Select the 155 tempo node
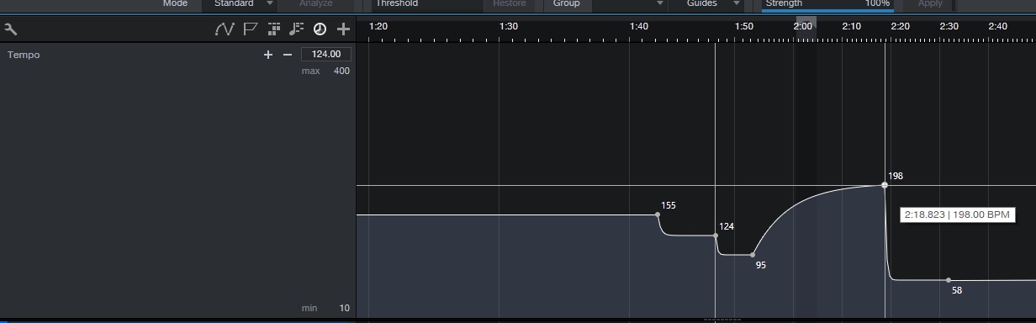Screen dimensions: 1036x323 click(x=658, y=214)
